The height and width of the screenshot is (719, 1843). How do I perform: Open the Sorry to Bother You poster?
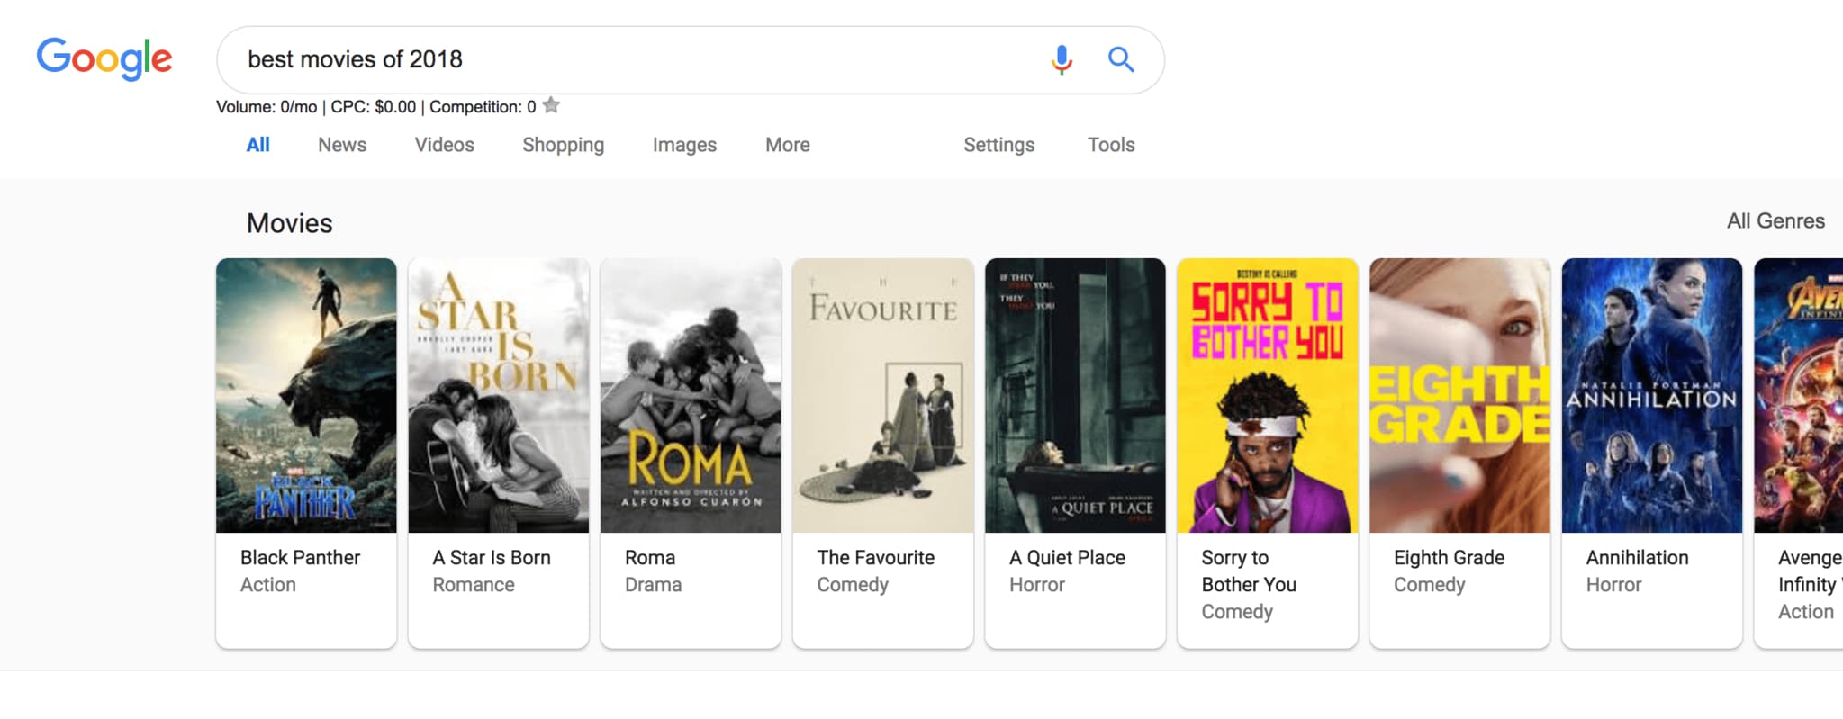point(1268,395)
